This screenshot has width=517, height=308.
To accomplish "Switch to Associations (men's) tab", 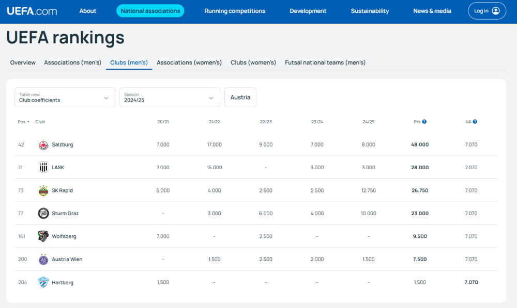I will pos(72,62).
